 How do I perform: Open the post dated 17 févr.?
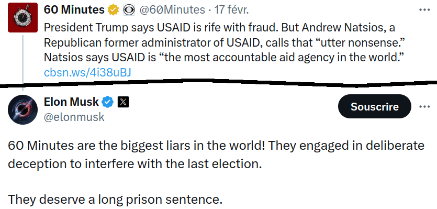tap(231, 10)
